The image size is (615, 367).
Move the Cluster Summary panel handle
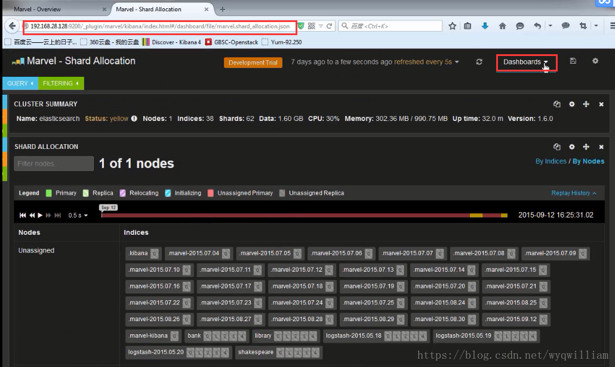586,104
